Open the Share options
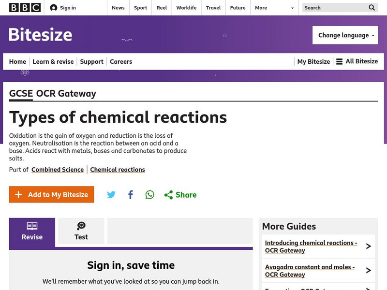 [x=180, y=194]
